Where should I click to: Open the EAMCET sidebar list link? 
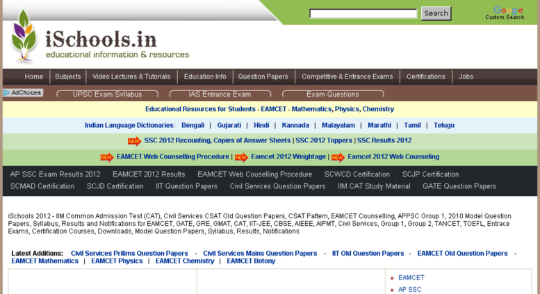411,278
